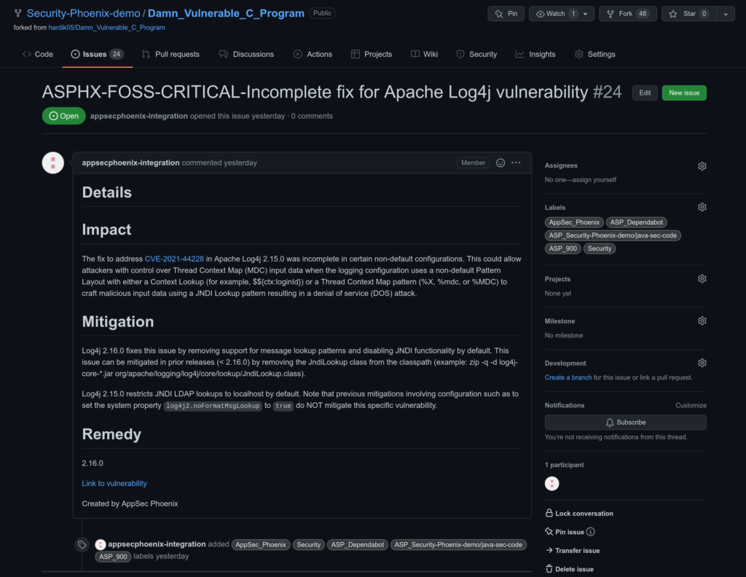Image resolution: width=746 pixels, height=577 pixels.
Task: Lock conversation on this issue
Action: (x=579, y=514)
